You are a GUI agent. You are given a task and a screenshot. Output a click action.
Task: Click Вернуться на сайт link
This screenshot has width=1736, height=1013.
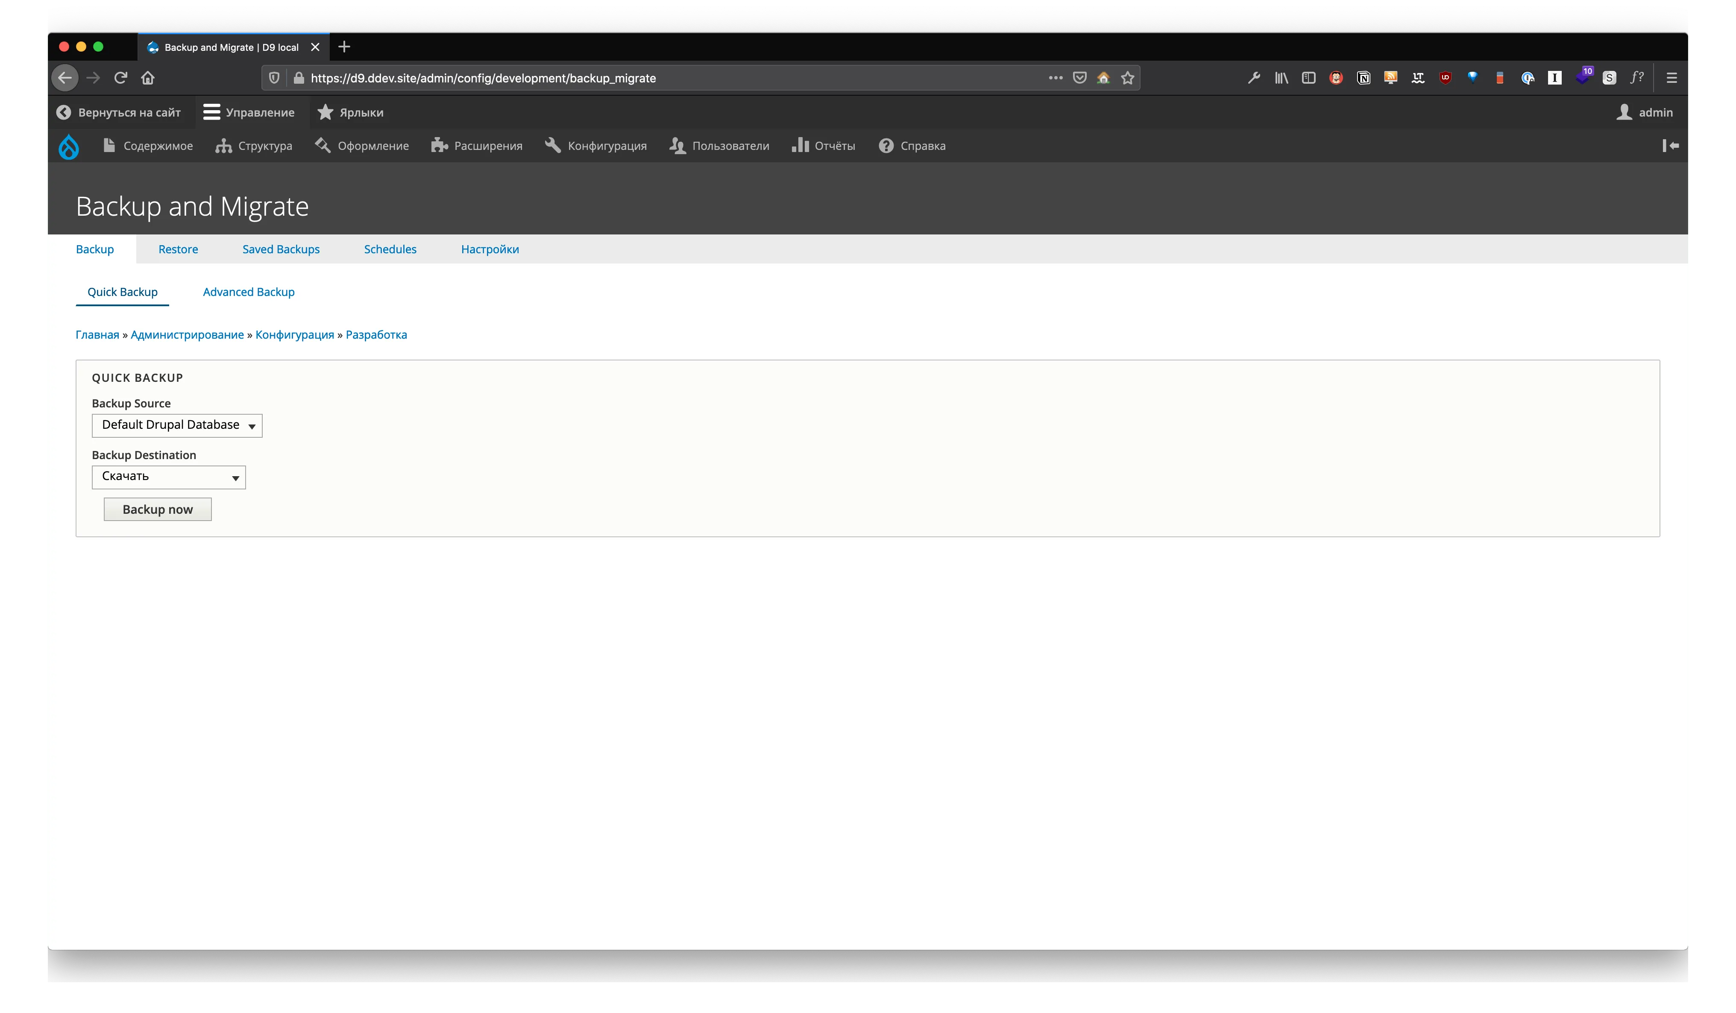(118, 112)
